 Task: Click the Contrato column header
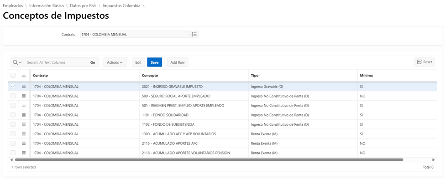pyautogui.click(x=85, y=75)
